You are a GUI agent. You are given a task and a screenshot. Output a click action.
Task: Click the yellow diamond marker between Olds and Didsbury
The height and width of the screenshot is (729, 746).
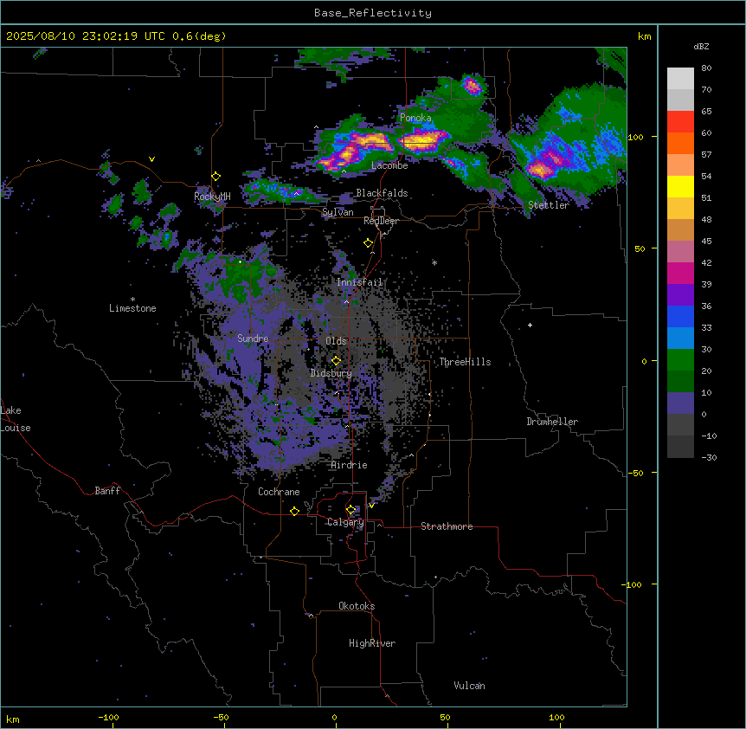(x=336, y=361)
